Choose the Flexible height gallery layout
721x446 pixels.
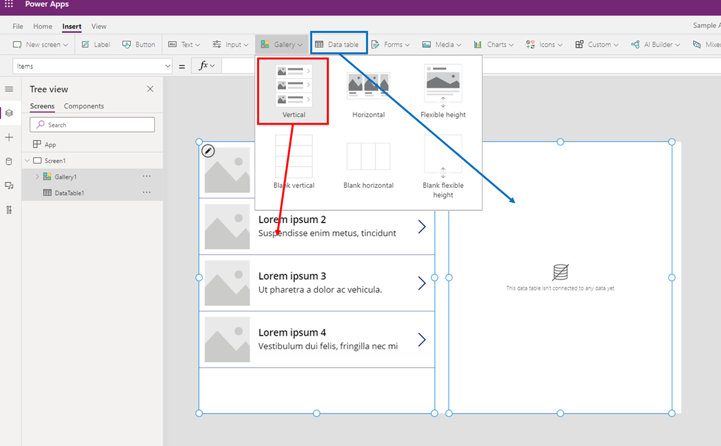coord(443,91)
